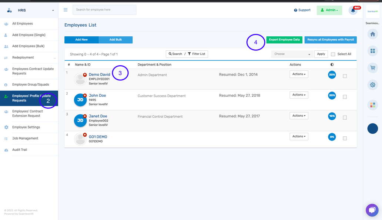Expand the Redeployment submenu indicator
The height and width of the screenshot is (220, 382).
click(x=54, y=58)
